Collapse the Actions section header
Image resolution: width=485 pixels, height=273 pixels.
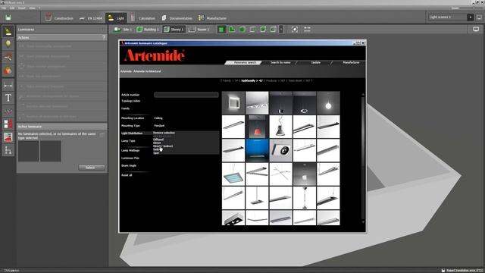(x=61, y=37)
